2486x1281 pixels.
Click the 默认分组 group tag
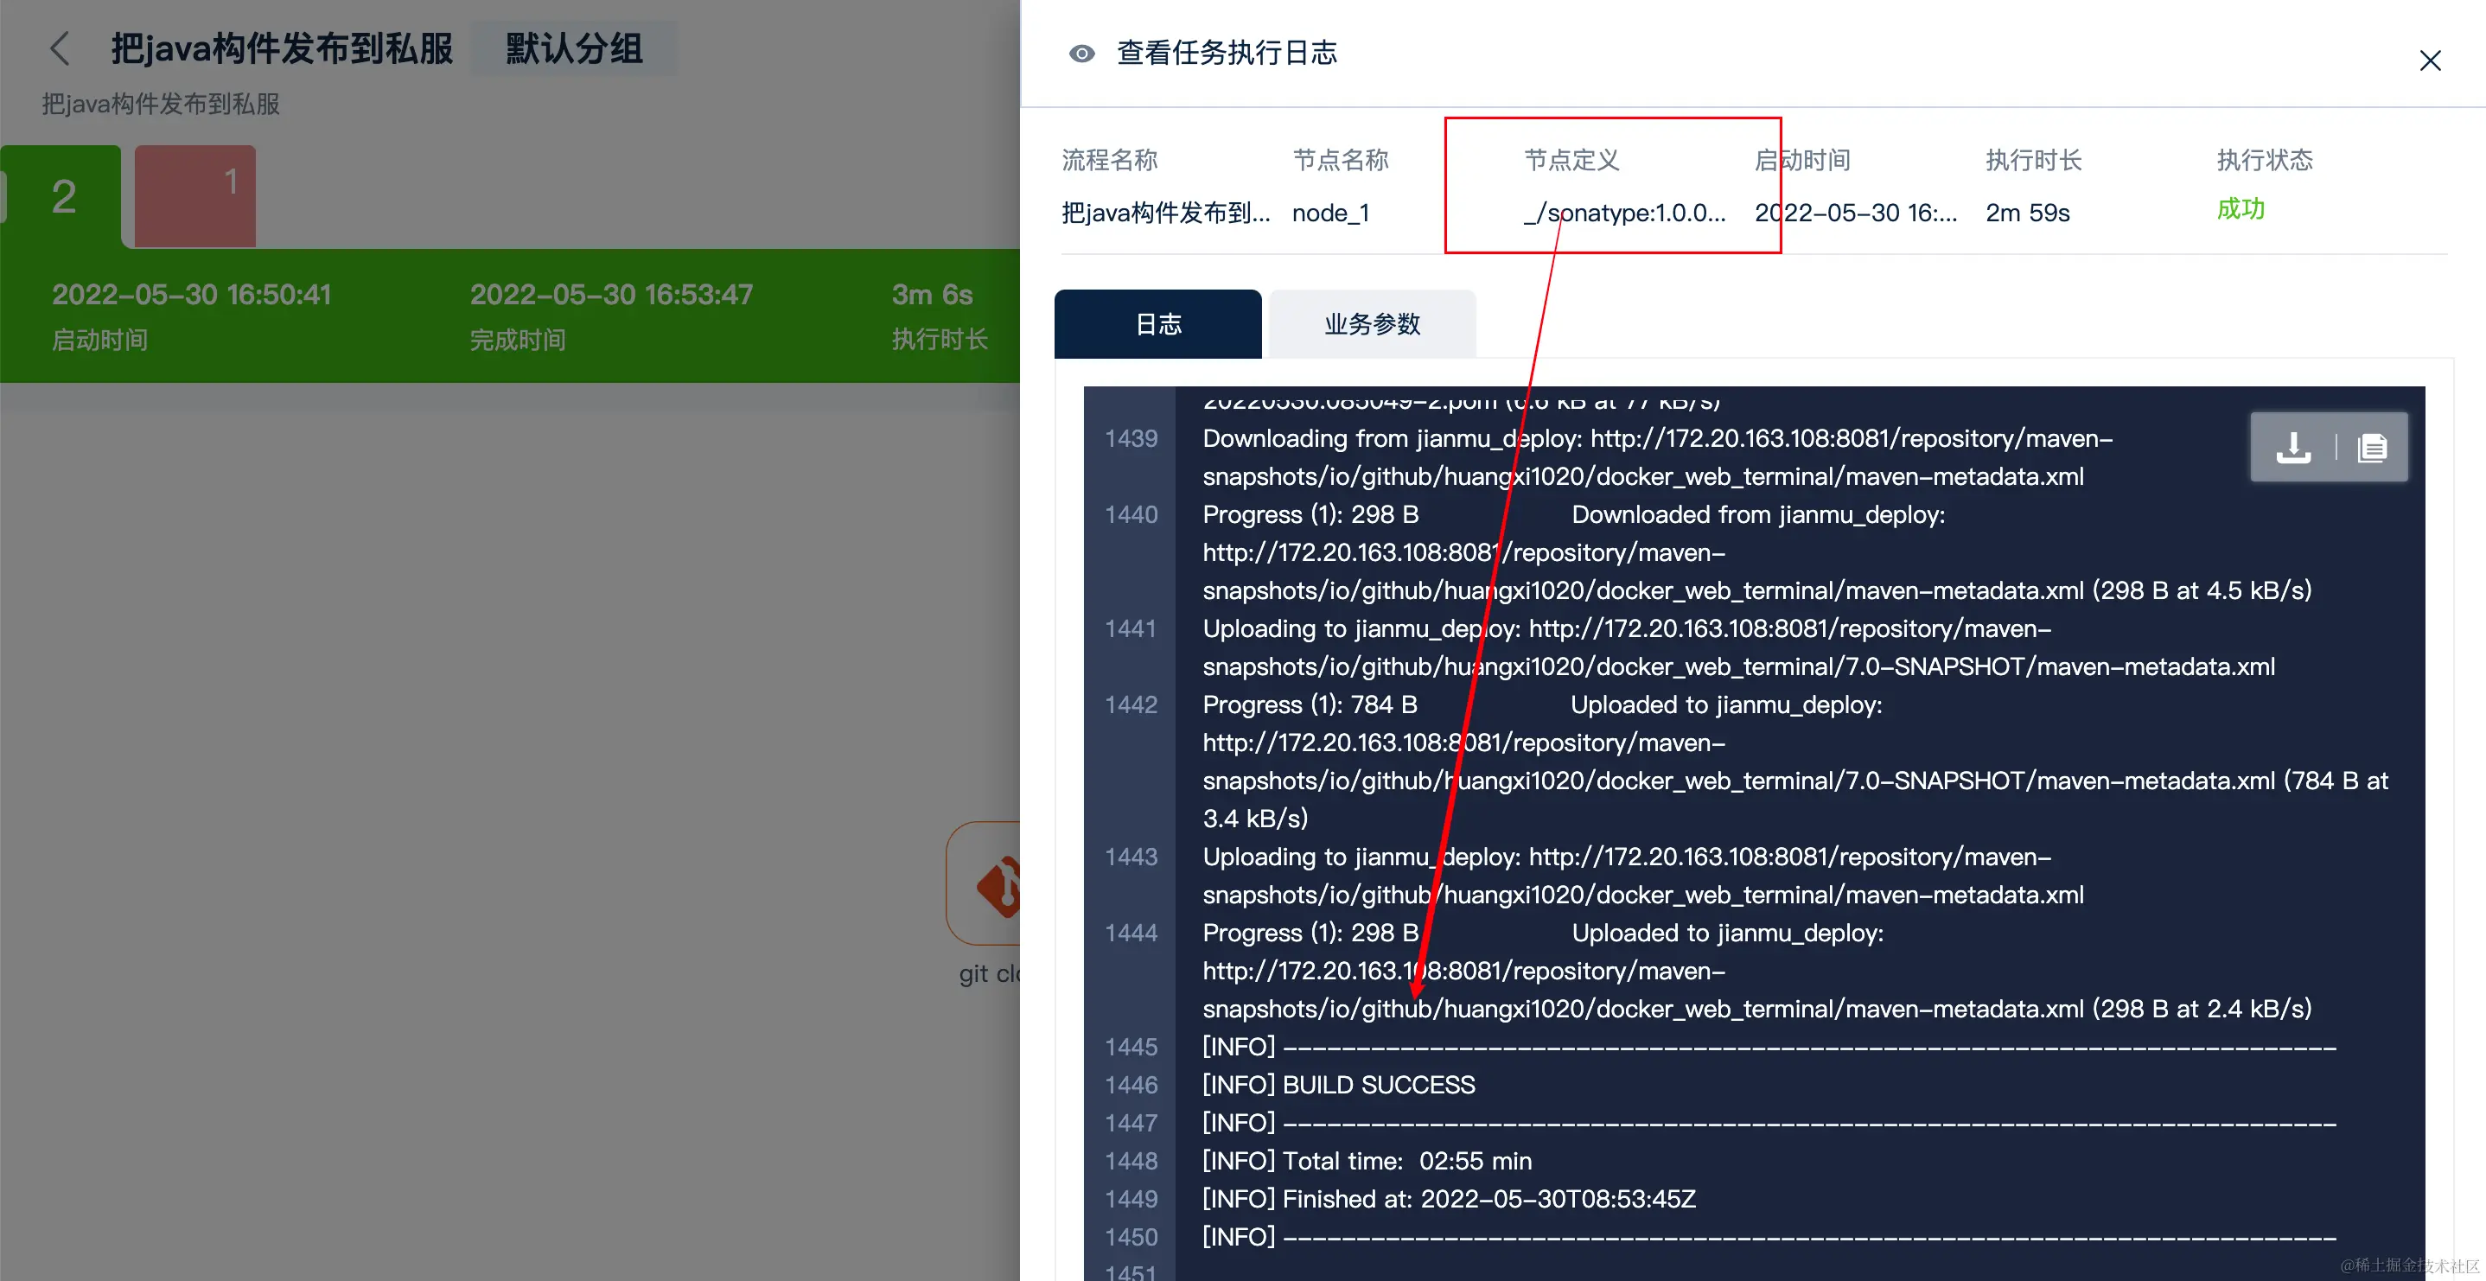pyautogui.click(x=573, y=48)
